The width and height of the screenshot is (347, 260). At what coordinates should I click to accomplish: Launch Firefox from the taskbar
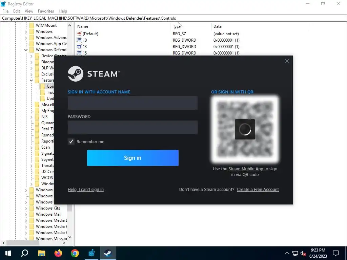[x=58, y=253]
